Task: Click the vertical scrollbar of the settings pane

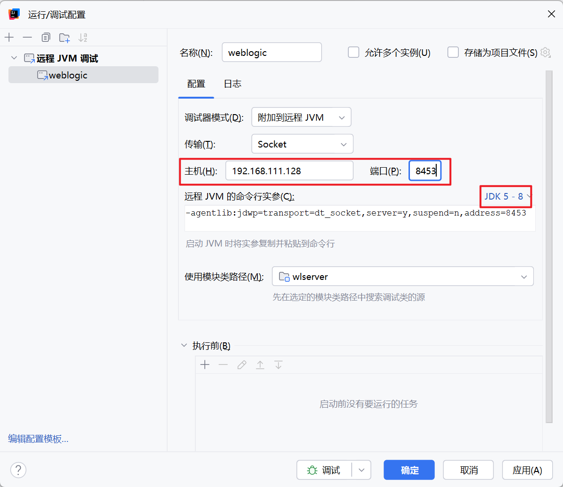Action: click(548, 247)
